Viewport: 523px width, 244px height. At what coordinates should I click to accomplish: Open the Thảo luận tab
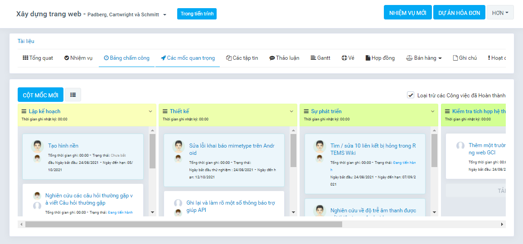[284, 58]
